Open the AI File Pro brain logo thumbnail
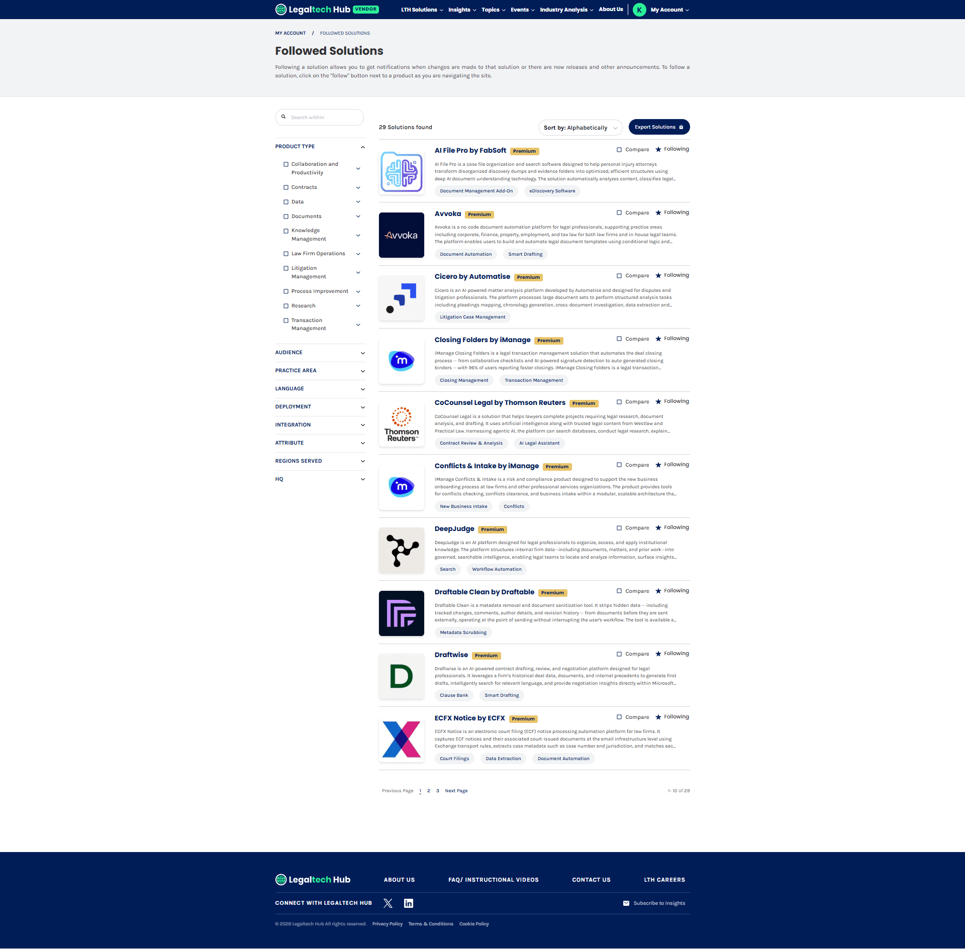 click(402, 172)
